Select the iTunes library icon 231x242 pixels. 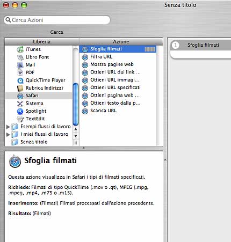pyautogui.click(x=20, y=49)
